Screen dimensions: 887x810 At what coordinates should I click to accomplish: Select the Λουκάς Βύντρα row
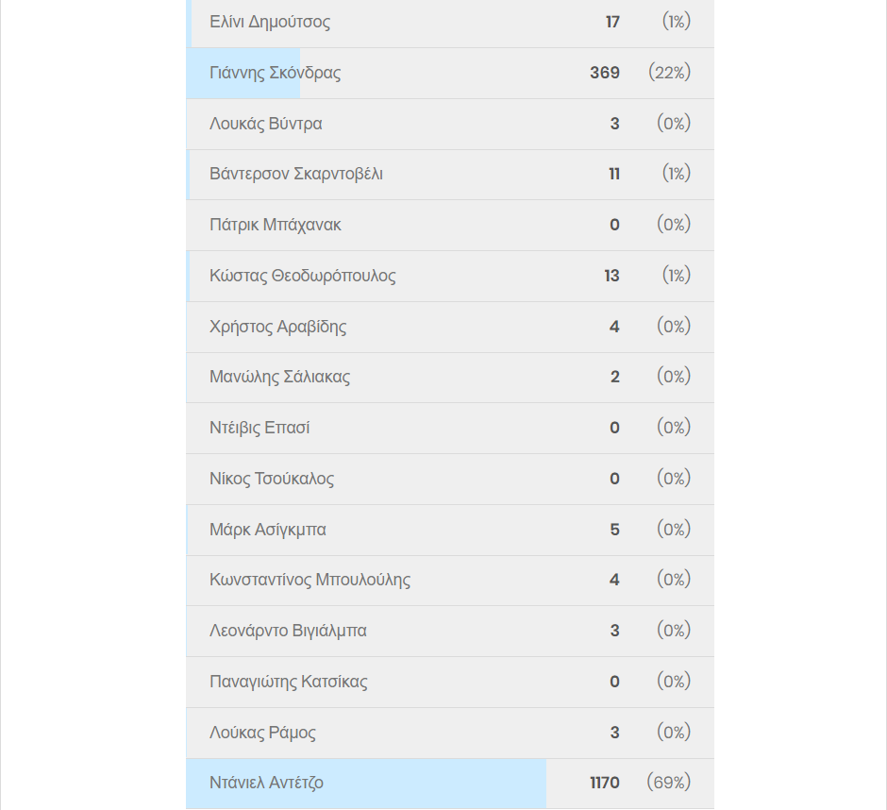[450, 124]
